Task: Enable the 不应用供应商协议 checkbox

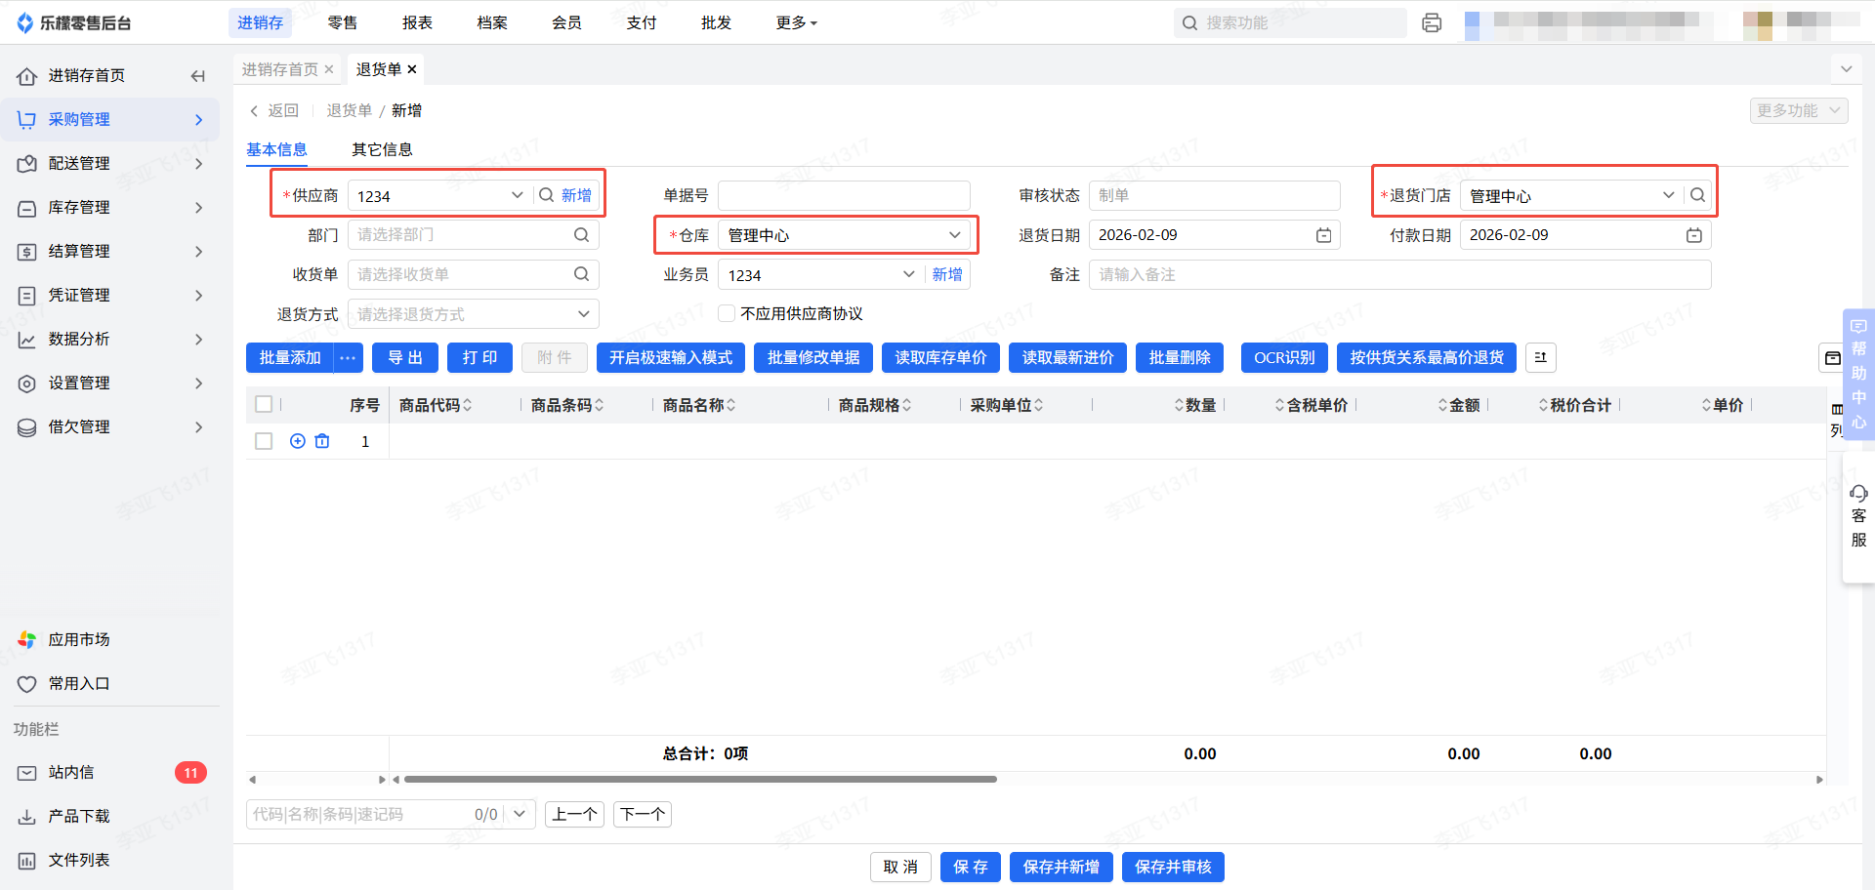Action: click(x=727, y=313)
